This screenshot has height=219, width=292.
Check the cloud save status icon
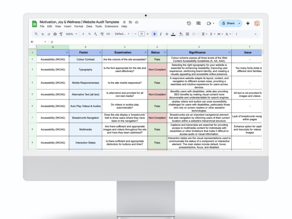[x=136, y=22]
